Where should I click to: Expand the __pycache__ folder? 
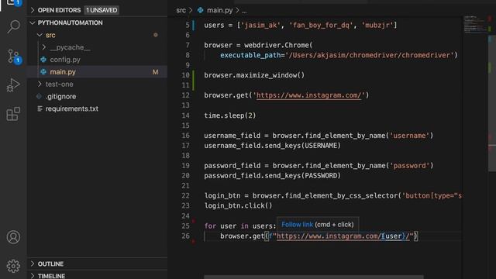44,47
